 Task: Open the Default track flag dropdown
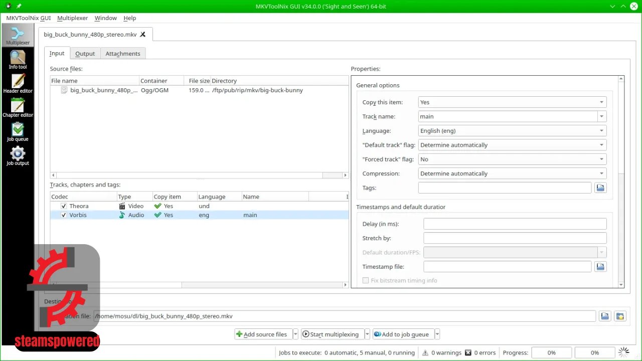512,145
